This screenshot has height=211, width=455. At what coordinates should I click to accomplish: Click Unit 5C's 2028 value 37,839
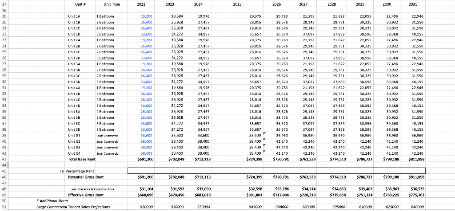tap(339, 124)
